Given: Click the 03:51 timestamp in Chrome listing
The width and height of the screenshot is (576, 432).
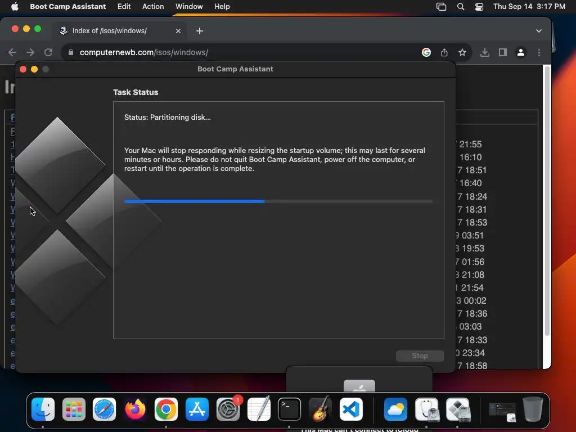Looking at the screenshot, I should (x=472, y=236).
